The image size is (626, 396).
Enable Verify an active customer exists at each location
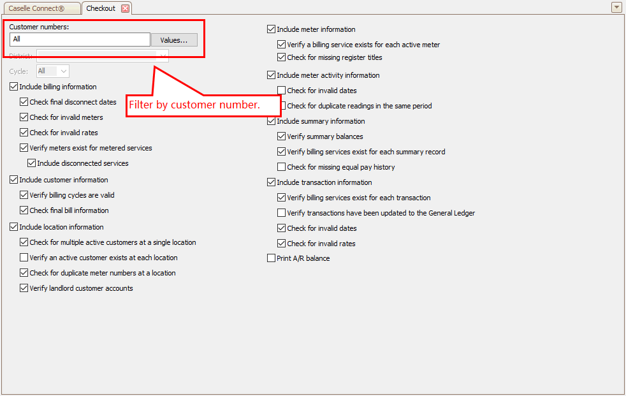coord(24,258)
